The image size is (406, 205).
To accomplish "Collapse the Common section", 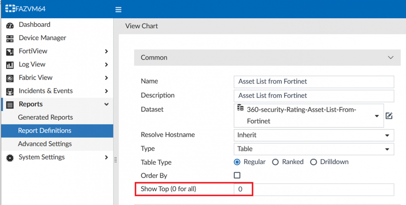I will [391, 58].
